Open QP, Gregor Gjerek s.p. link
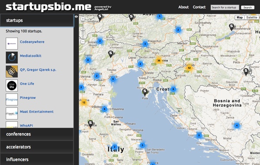This screenshot has height=165, width=260. coord(38,70)
